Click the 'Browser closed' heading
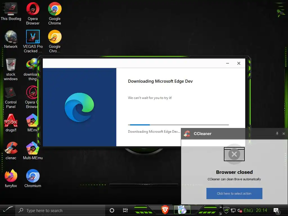288x216 pixels. point(234,172)
